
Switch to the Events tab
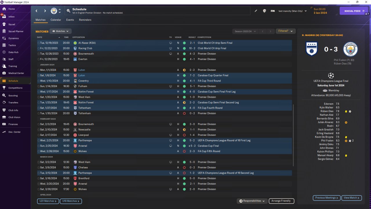(70, 20)
